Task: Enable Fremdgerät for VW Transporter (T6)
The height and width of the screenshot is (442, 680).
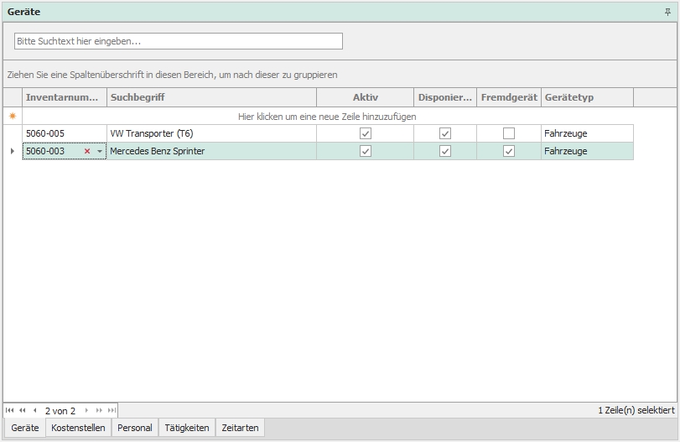Action: coord(509,133)
